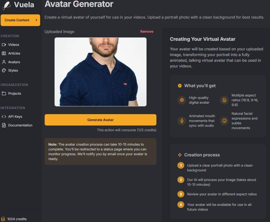Go to the Avatars menu item
270x222 pixels.
[x=14, y=62]
